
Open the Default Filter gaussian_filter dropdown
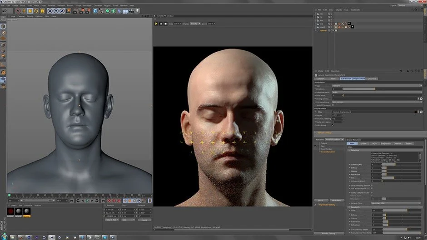click(x=396, y=203)
